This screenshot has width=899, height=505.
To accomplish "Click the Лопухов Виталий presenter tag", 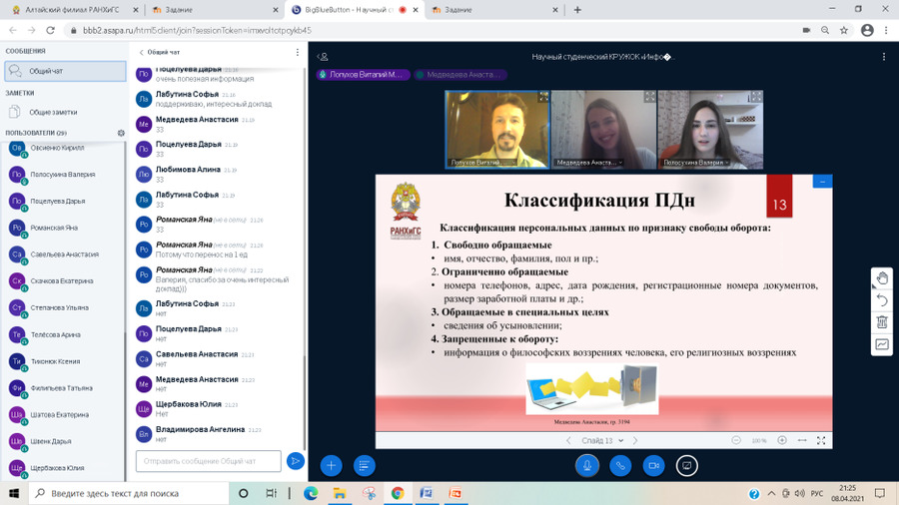I will click(363, 75).
